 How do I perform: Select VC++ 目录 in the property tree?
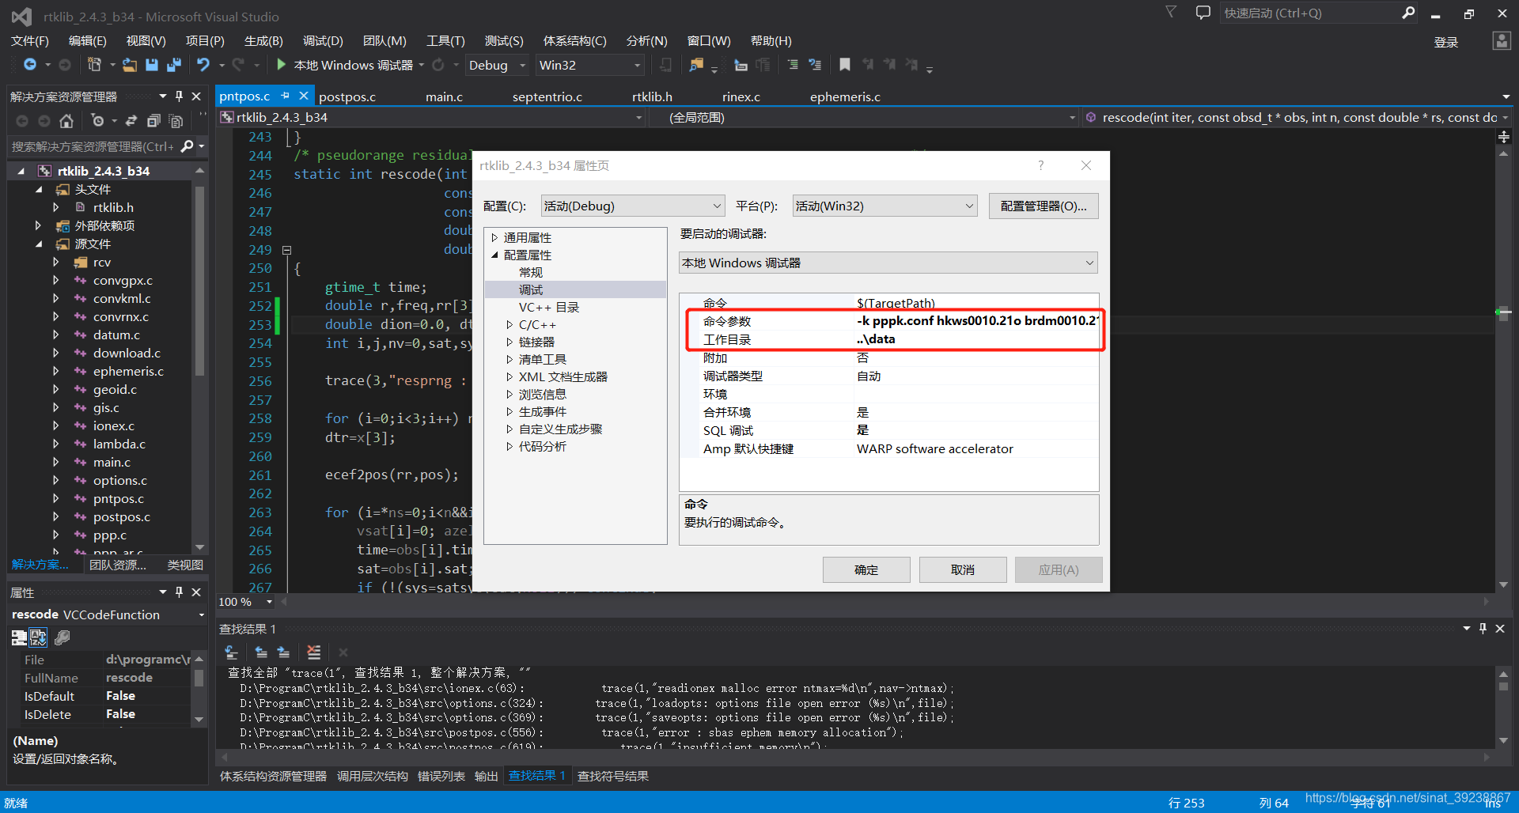pos(549,307)
